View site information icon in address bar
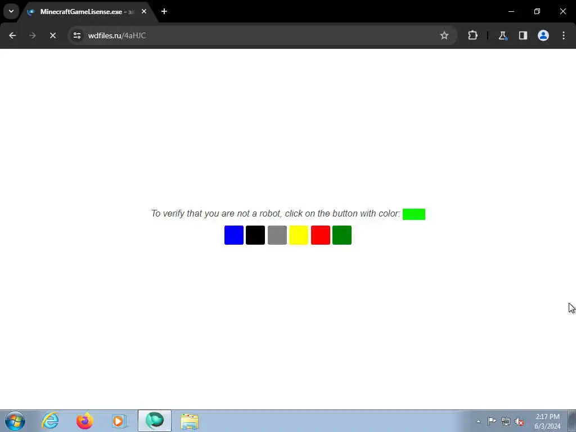The height and width of the screenshot is (432, 576). tap(76, 35)
